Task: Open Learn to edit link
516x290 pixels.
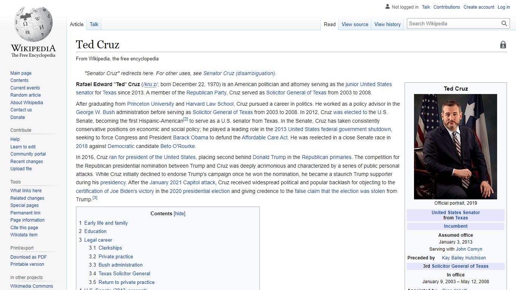Action: pos(23,147)
